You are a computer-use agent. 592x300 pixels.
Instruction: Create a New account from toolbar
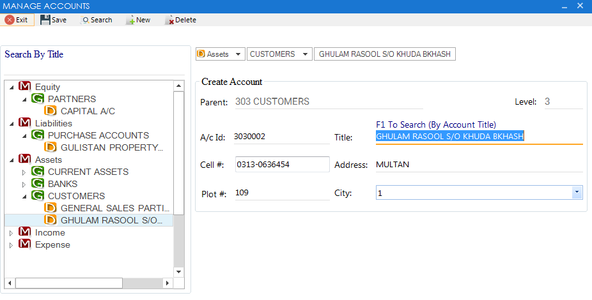[x=137, y=20]
